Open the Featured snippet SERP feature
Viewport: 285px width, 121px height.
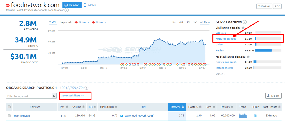click(226, 39)
